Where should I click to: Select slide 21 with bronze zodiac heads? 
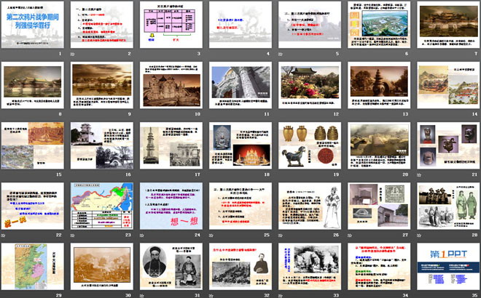click(x=448, y=145)
